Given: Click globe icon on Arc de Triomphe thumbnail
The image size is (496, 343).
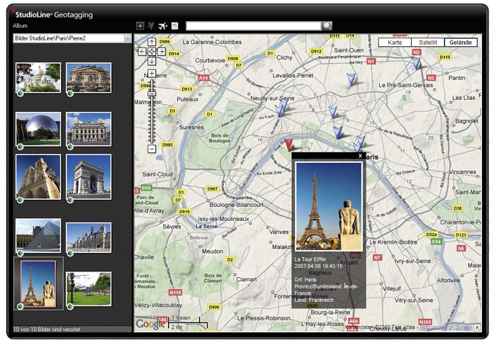Looking at the screenshot, I should (70, 200).
